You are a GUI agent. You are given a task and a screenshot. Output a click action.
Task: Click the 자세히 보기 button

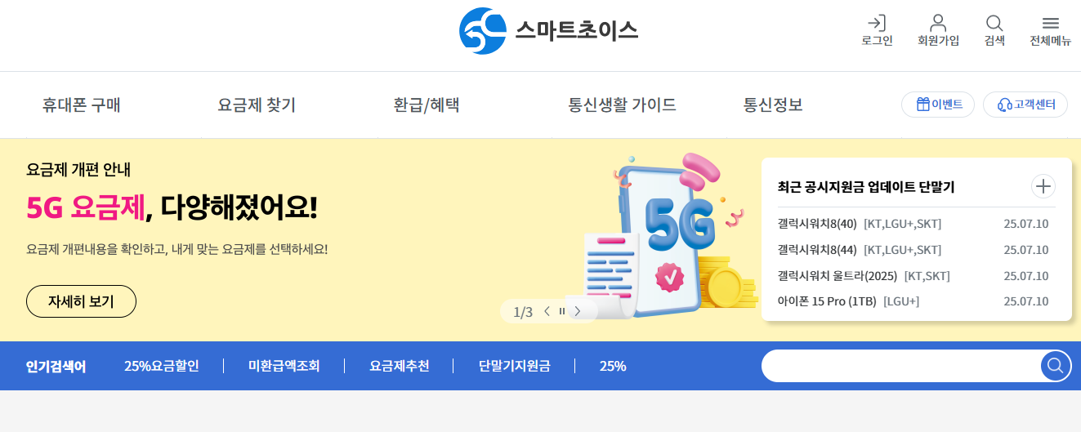(81, 301)
